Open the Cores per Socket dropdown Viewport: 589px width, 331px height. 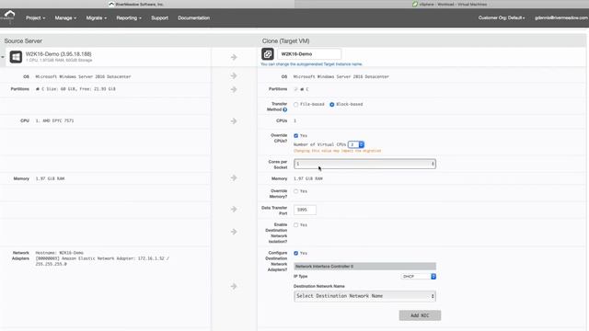[364, 164]
